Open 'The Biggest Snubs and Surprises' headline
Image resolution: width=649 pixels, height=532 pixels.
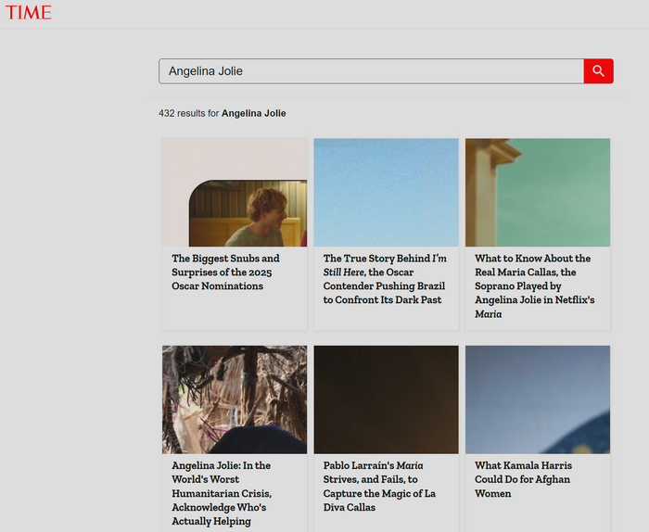click(x=226, y=272)
